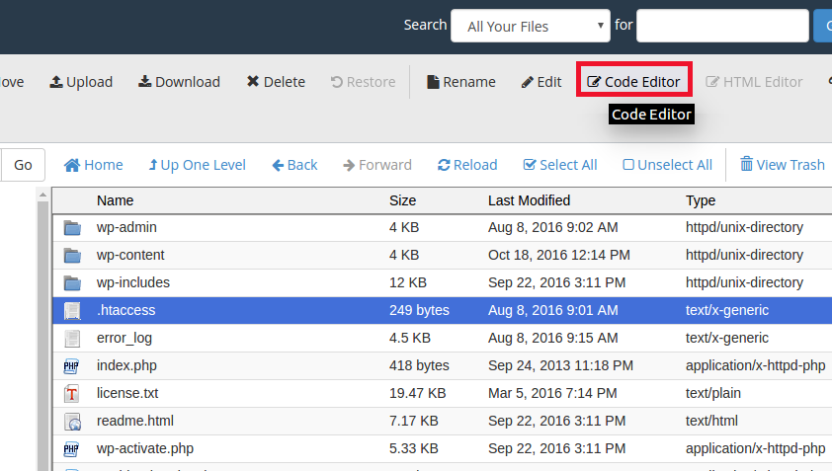Go to Home directory
Screen dimensions: 832x471
(x=94, y=165)
